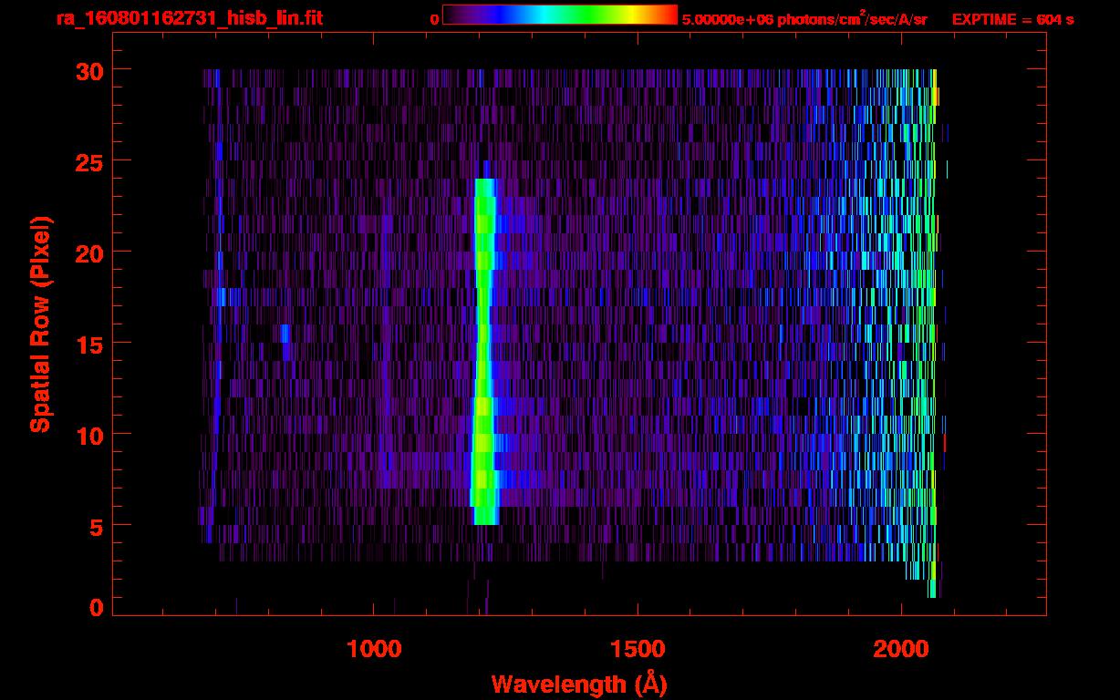Click the Wavelength (Å) axis title

click(579, 684)
